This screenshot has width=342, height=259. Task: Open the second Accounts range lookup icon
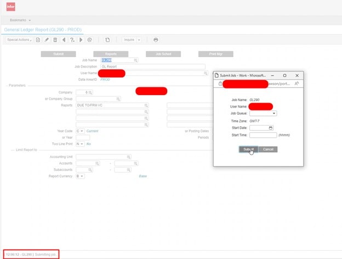coord(136,163)
